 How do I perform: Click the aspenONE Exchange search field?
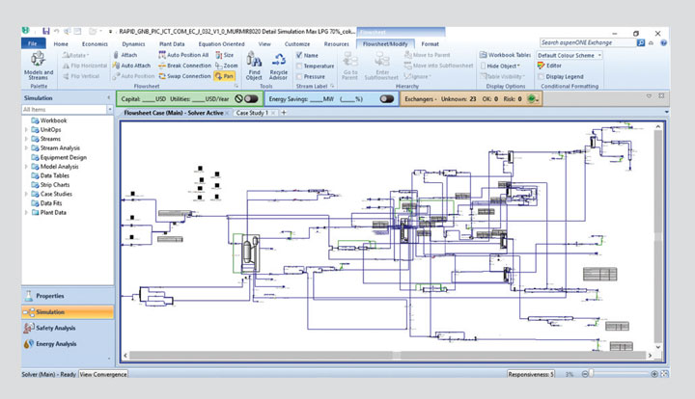click(x=587, y=42)
